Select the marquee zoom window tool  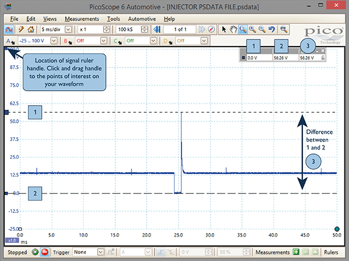243,30
